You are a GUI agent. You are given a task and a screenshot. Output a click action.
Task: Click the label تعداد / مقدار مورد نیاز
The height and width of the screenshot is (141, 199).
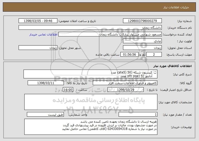coord(177,115)
